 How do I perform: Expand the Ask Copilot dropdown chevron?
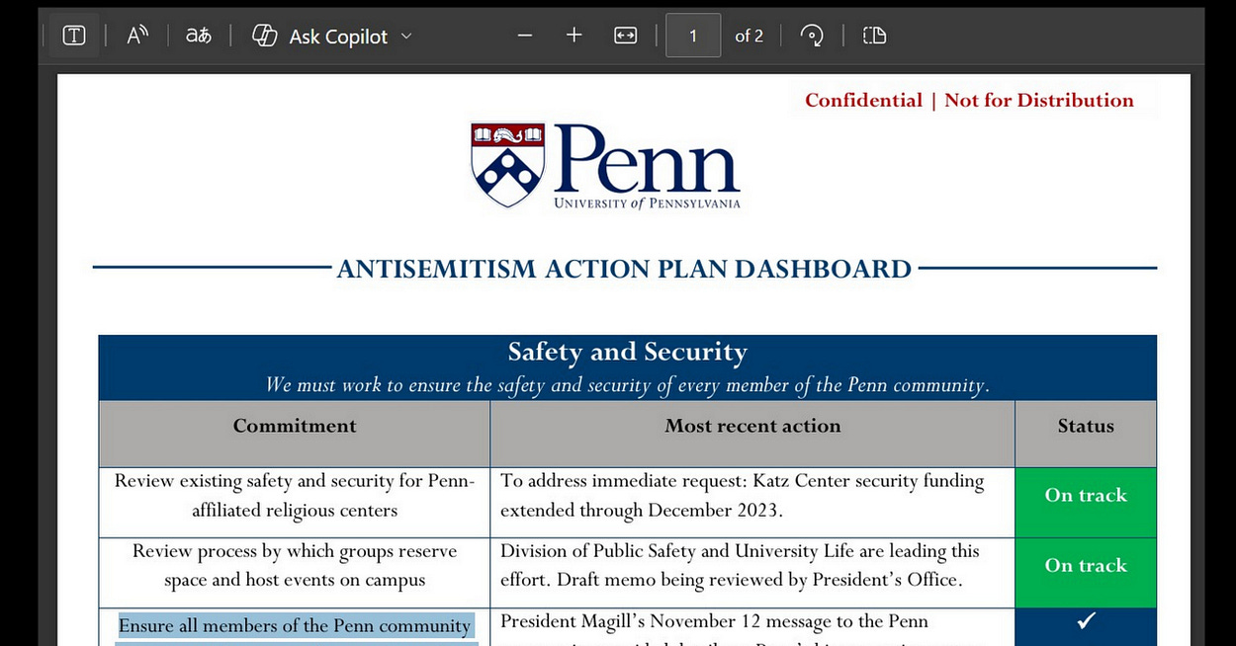(405, 37)
